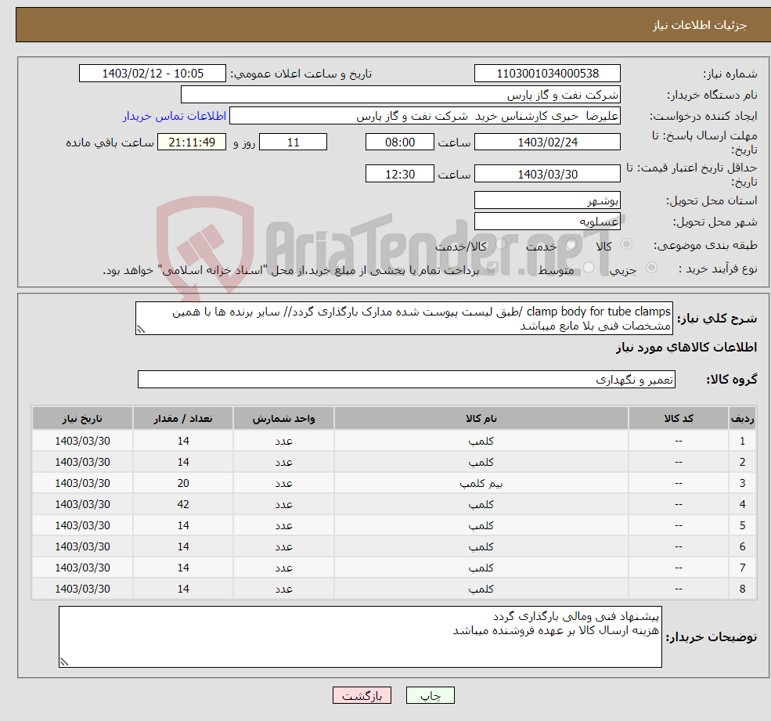Click the چاپ print button
771x721 pixels.
click(431, 695)
